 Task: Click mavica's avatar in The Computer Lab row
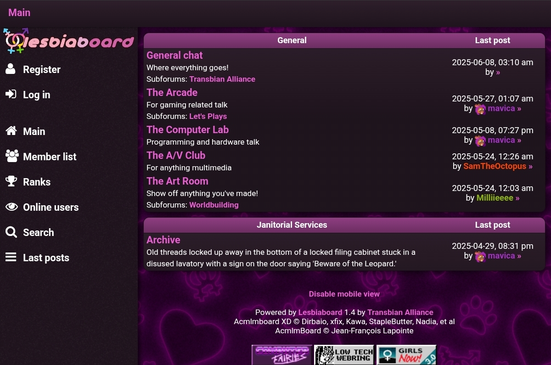click(x=480, y=140)
